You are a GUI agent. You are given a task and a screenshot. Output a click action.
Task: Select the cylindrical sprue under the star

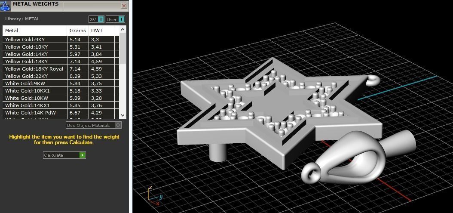217,152
